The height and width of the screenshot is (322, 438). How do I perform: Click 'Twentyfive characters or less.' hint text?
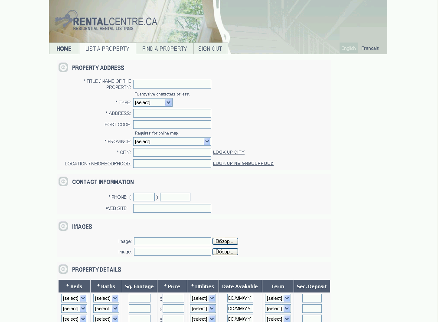click(x=163, y=94)
